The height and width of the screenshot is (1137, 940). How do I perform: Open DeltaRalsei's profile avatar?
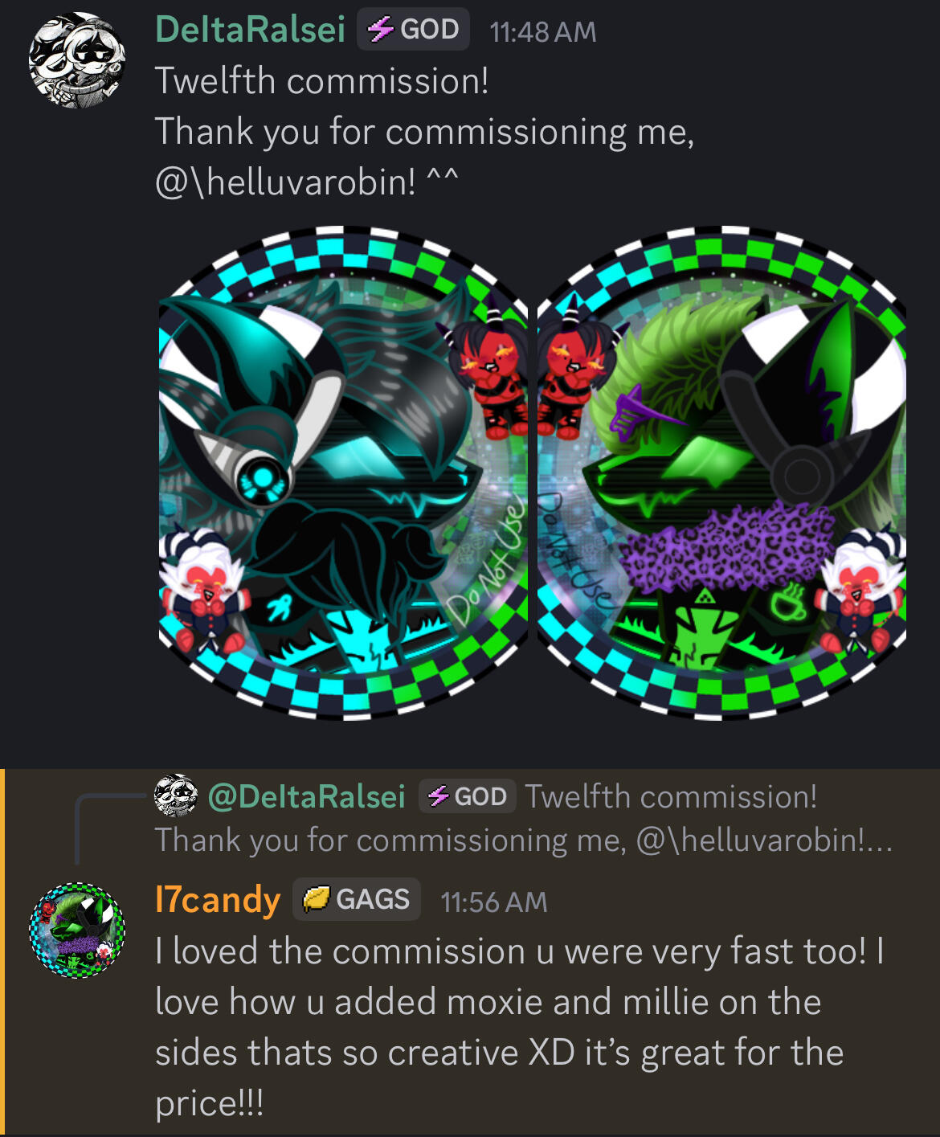[x=77, y=59]
